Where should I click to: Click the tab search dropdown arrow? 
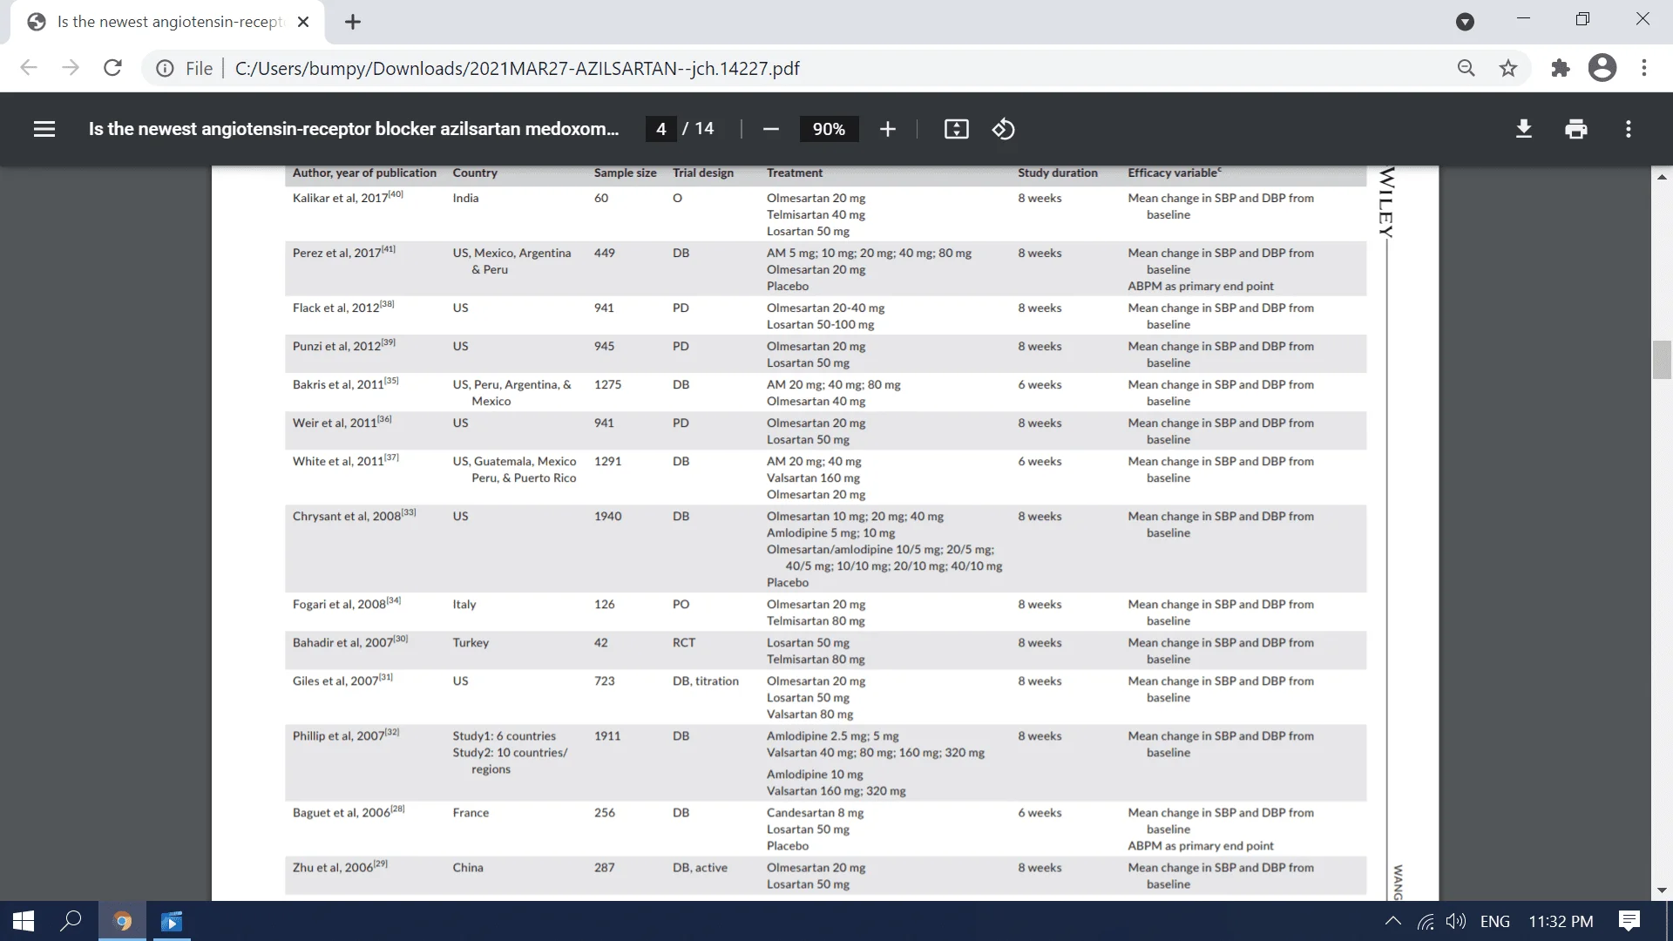click(1465, 22)
